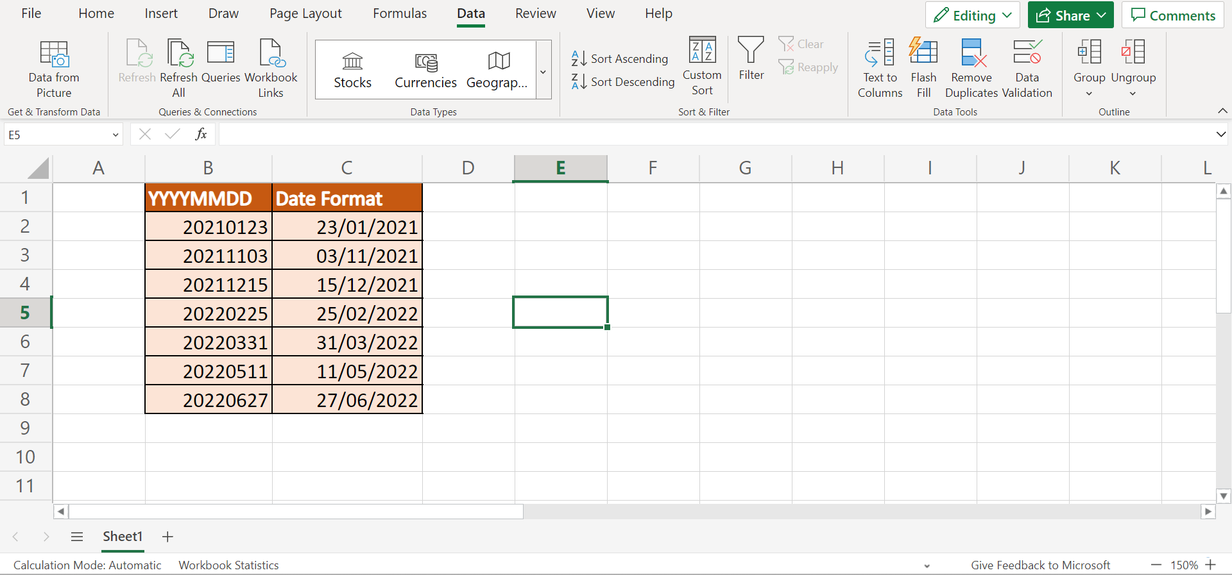
Task: Click Remove Duplicates
Action: [x=971, y=69]
